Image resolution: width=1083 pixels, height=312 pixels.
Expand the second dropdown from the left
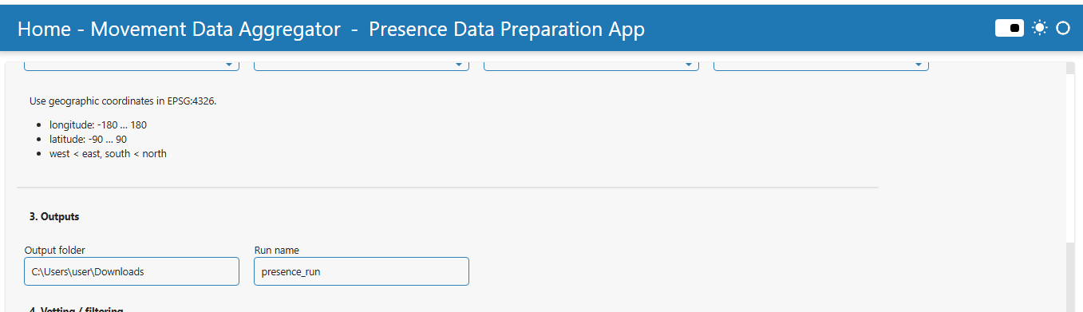tap(362, 65)
